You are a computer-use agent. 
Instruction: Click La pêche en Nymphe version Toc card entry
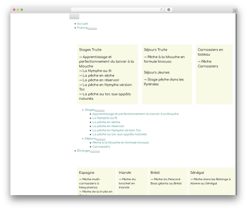pos(105,87)
